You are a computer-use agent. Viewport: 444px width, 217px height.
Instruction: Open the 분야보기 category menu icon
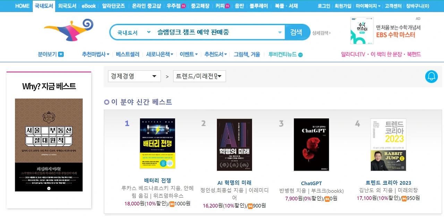tap(61, 54)
